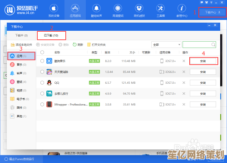Install QQ with its 安装 button
This screenshot has height=163, width=227.
(203, 83)
